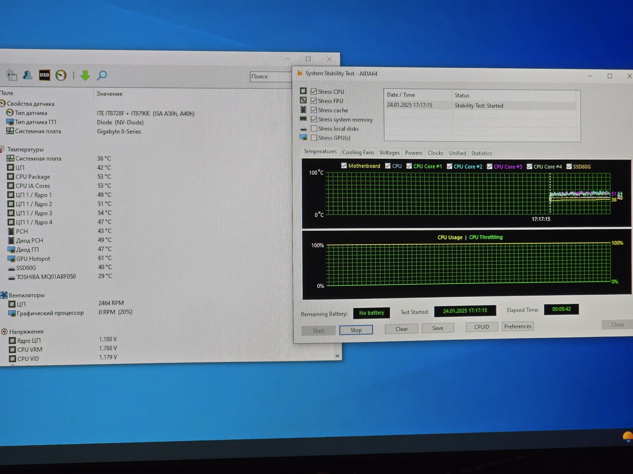Open the report document toolbar icon
The image size is (633, 474).
12,75
